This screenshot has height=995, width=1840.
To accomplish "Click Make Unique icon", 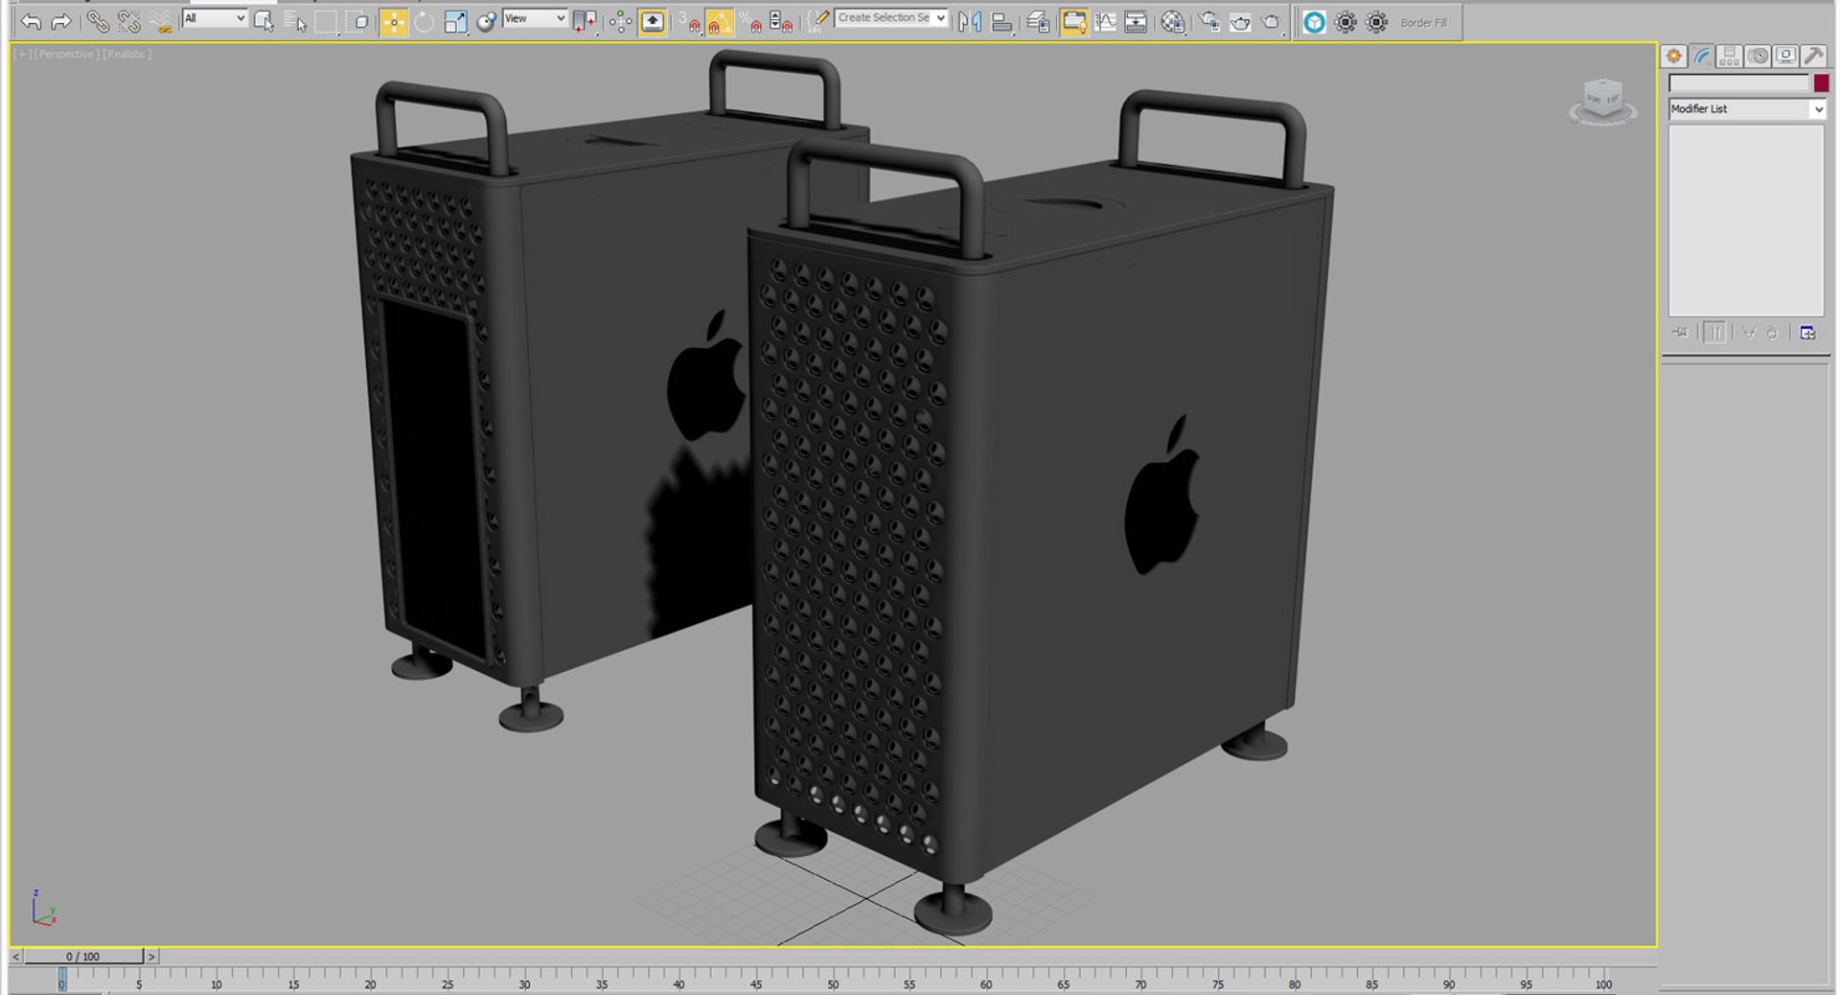I will (x=1749, y=333).
